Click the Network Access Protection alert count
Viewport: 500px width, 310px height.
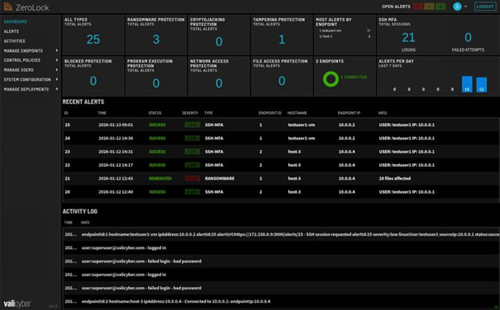point(219,83)
